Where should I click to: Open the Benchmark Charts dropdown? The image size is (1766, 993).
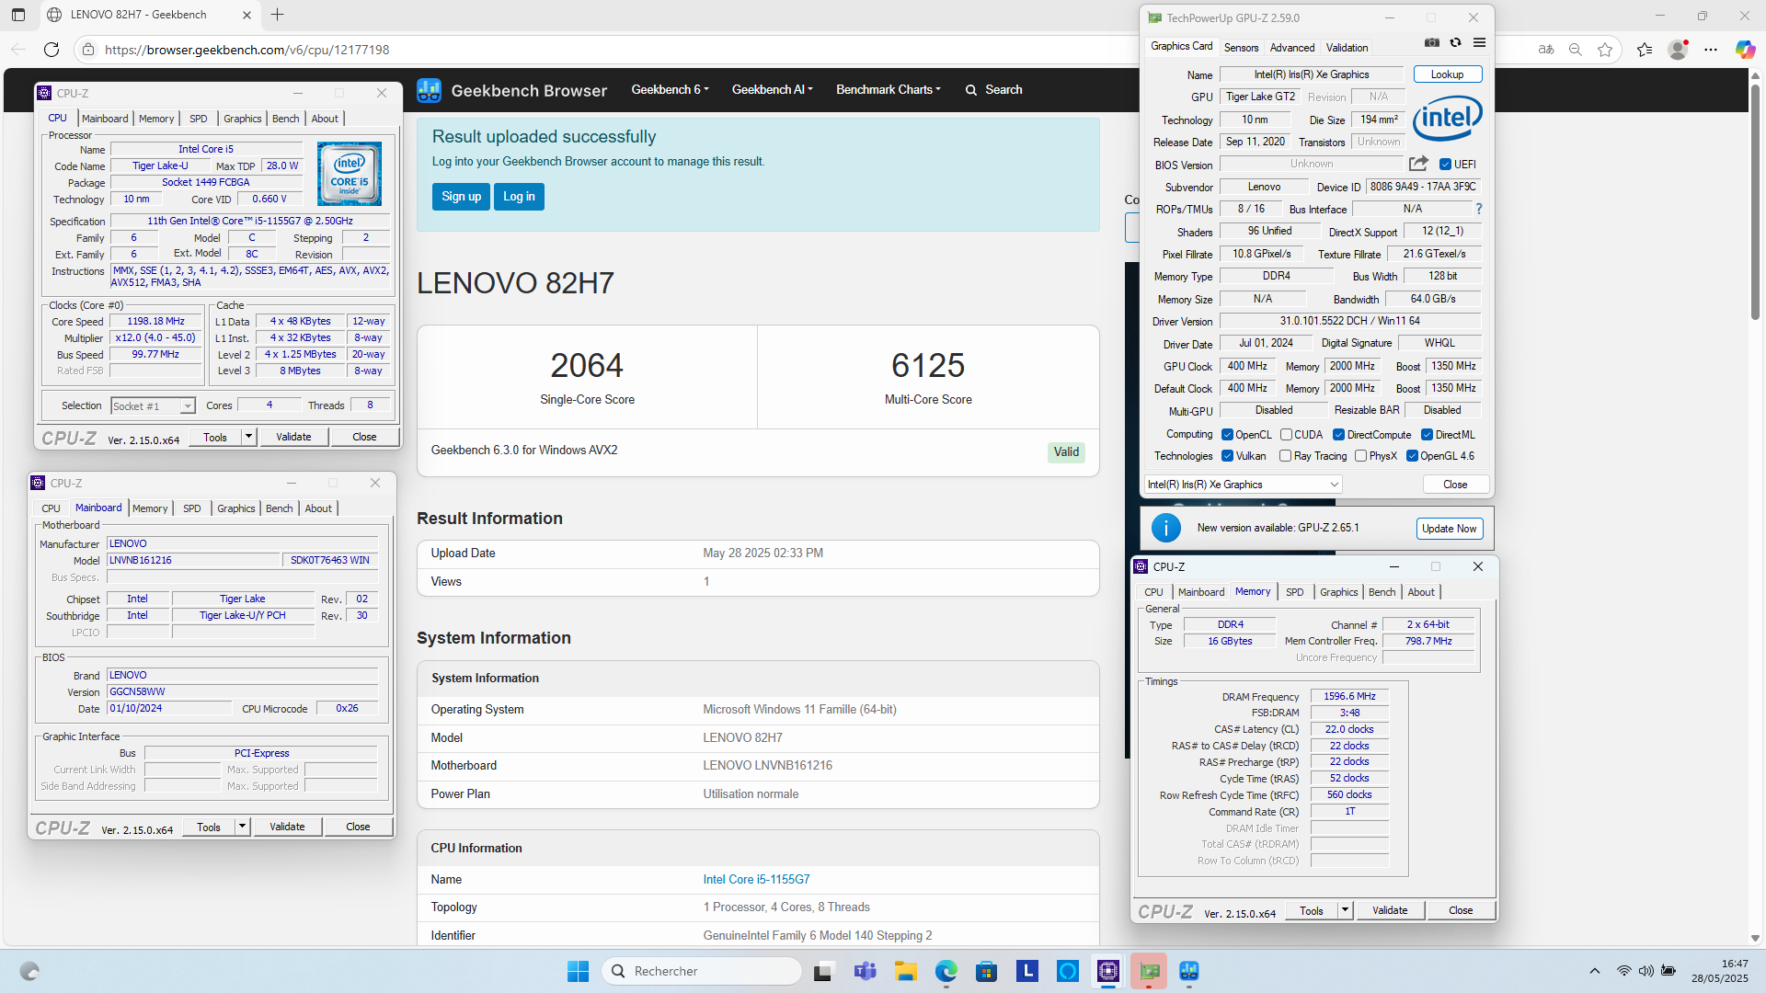pyautogui.click(x=888, y=90)
